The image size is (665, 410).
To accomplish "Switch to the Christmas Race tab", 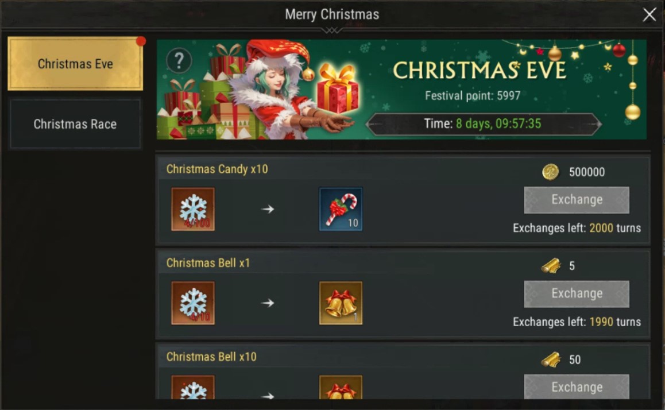I will point(75,124).
